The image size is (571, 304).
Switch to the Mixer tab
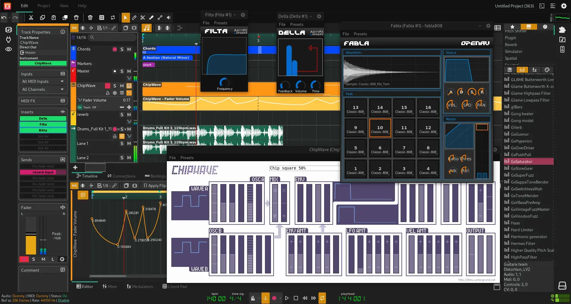110,286
